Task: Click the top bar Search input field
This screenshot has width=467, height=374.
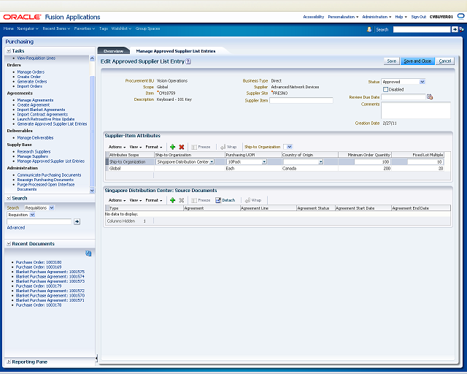Action: coord(422,29)
